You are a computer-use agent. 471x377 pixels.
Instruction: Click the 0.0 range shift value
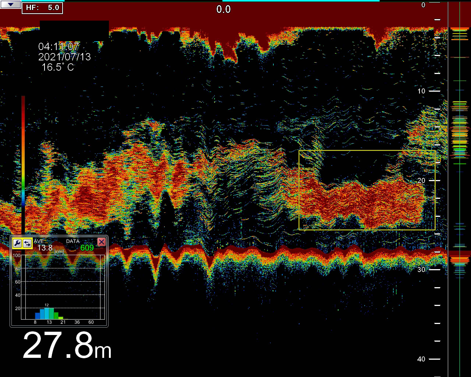[x=223, y=9]
